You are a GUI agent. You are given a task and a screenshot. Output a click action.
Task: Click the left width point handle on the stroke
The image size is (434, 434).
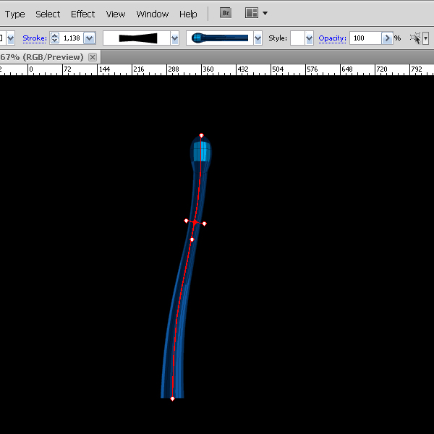point(187,221)
